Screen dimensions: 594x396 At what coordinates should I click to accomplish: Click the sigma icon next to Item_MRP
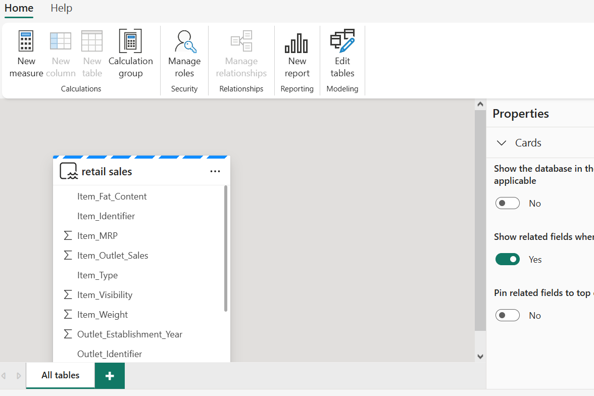(68, 236)
